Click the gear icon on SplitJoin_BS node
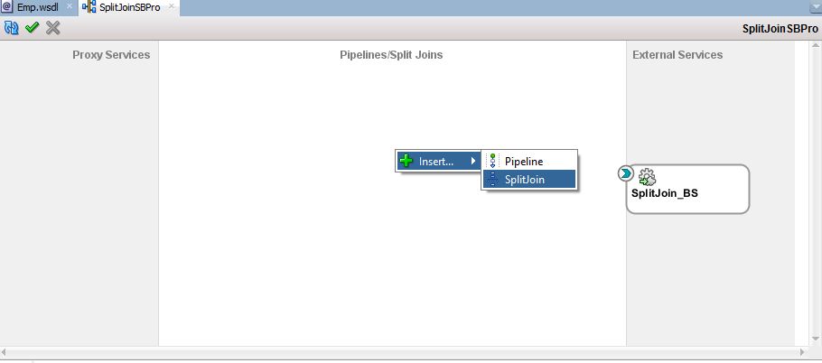This screenshot has width=822, height=363. (647, 178)
